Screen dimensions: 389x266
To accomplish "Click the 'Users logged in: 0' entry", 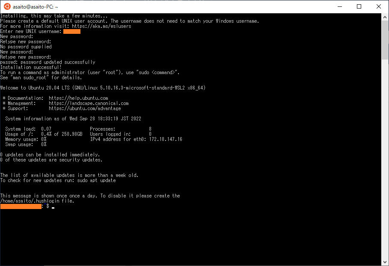I will pos(121,134).
